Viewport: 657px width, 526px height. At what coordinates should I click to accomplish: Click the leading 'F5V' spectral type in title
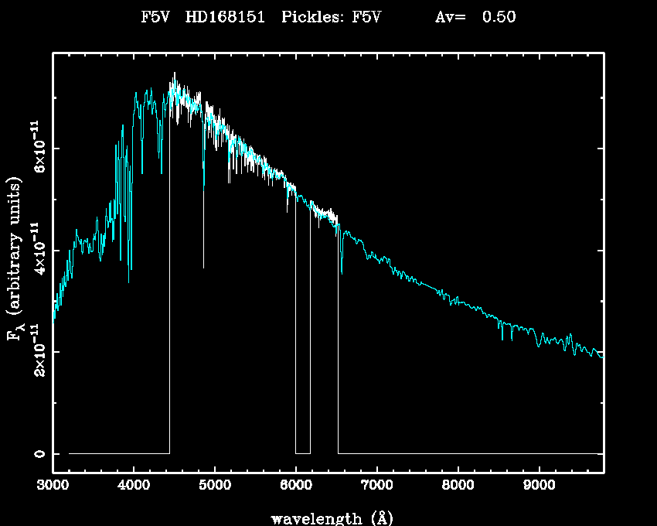coord(154,18)
